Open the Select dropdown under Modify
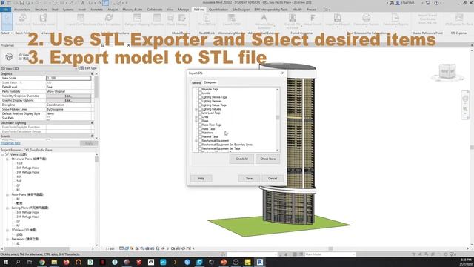The width and height of the screenshot is (474, 267). pos(7,33)
